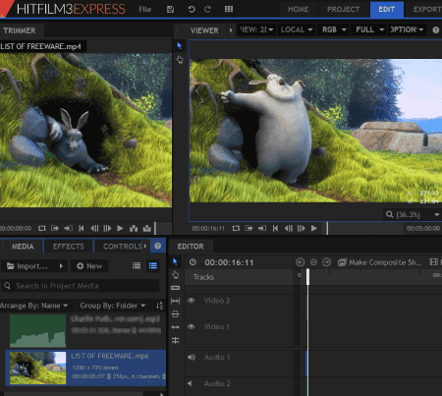Select the roll edit tool
The image size is (442, 396).
click(x=175, y=340)
